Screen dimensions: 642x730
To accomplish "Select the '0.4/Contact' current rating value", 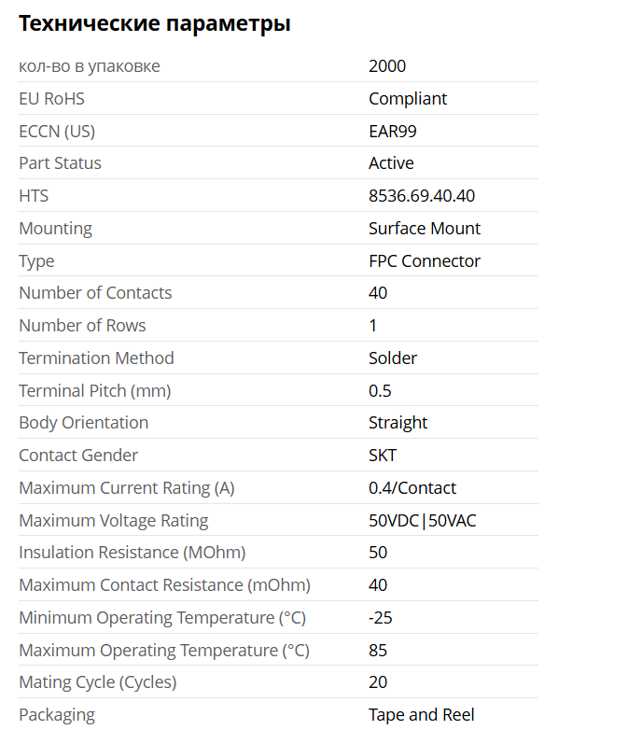I will pyautogui.click(x=412, y=487).
